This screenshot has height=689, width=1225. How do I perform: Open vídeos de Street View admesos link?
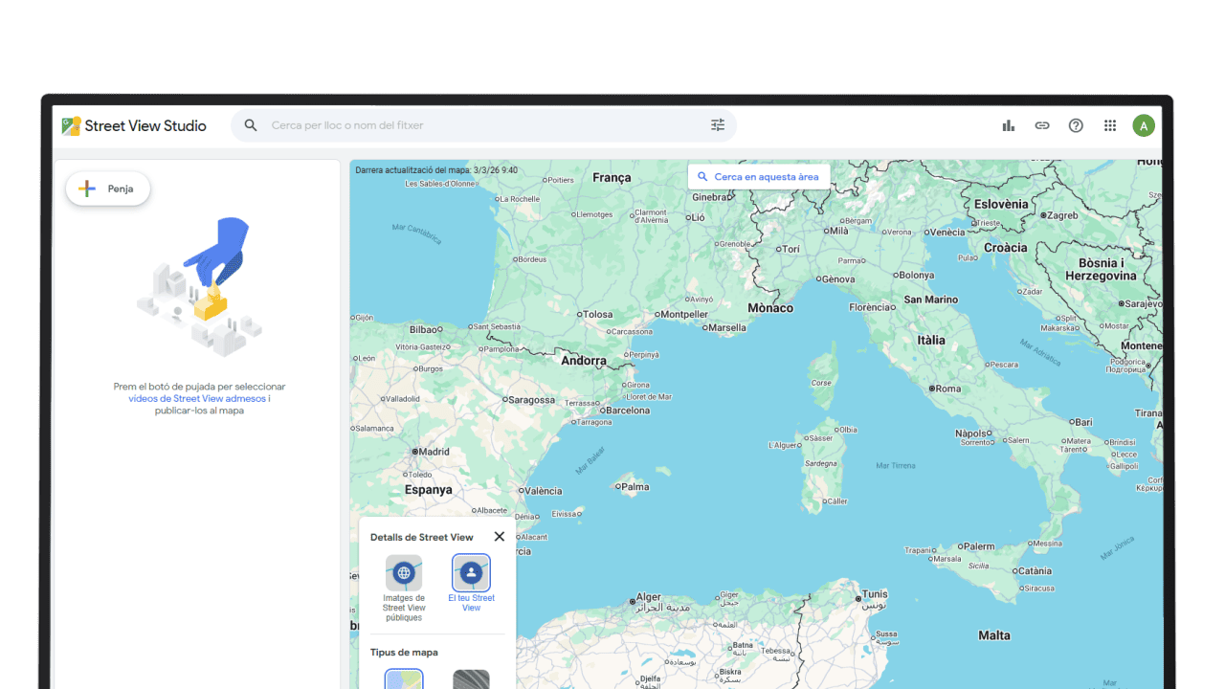(x=197, y=399)
